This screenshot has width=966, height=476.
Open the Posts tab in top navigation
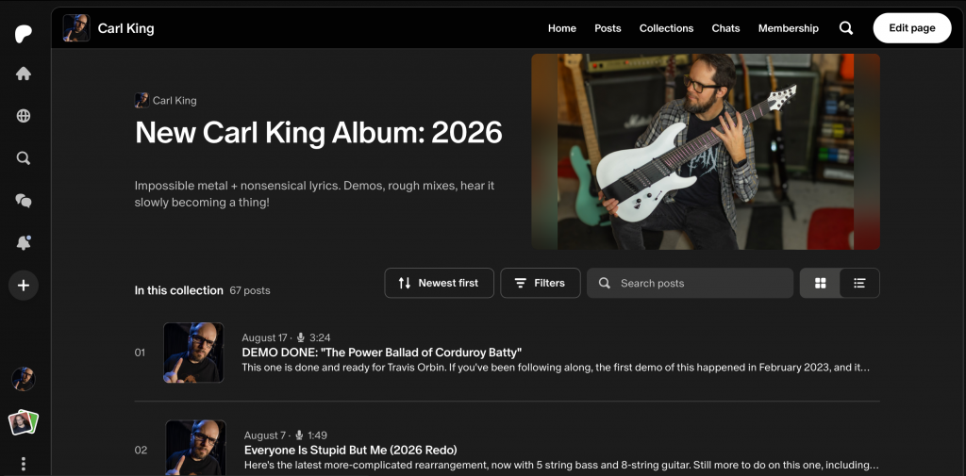pos(608,28)
